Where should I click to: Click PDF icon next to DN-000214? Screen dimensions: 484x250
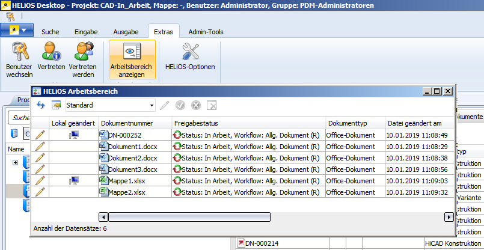pos(240,243)
